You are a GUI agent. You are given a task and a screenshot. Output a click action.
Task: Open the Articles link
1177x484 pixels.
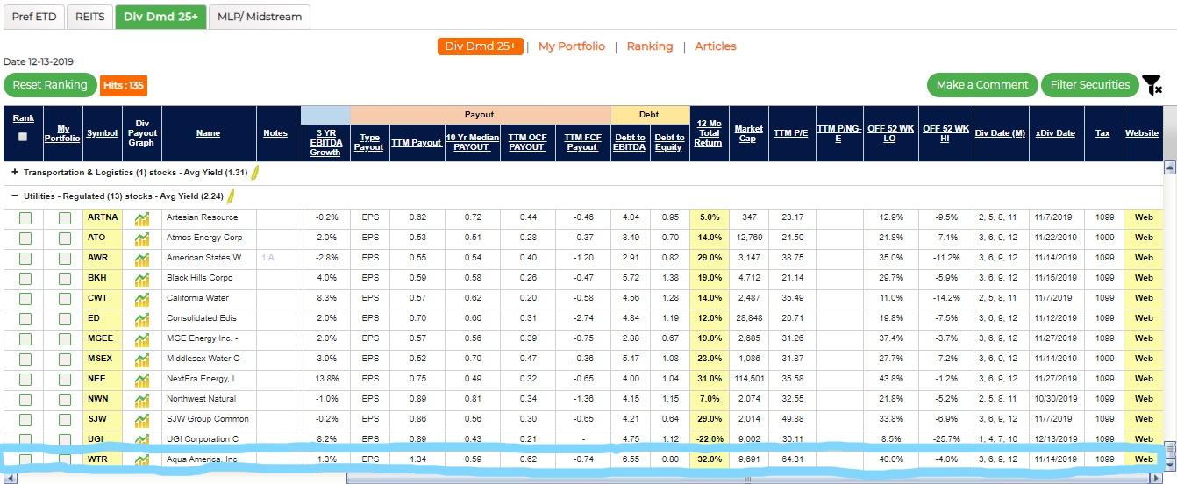coord(716,46)
